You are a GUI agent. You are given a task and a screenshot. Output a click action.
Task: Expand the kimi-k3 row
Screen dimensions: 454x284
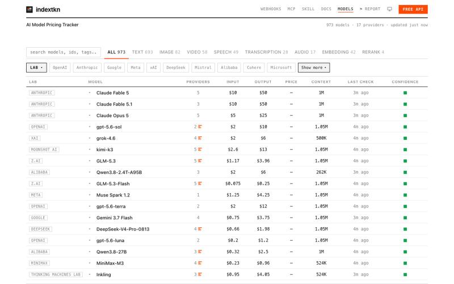pos(90,149)
